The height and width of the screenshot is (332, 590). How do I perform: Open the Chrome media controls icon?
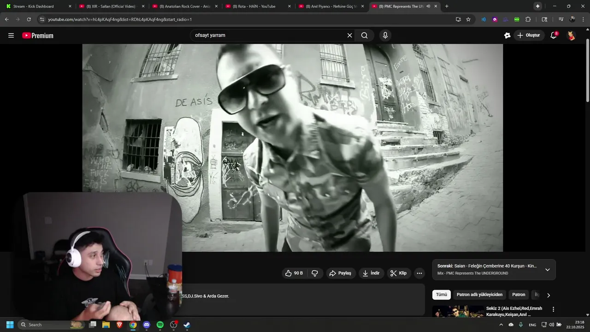click(561, 19)
